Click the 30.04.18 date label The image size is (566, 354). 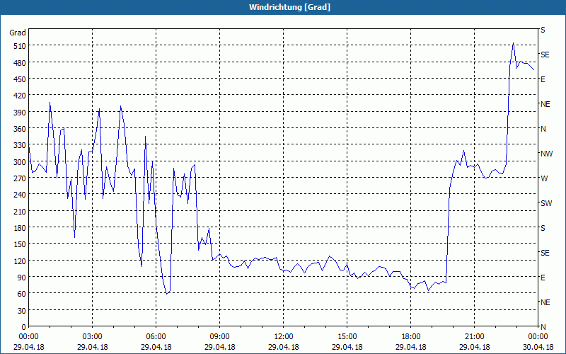pyautogui.click(x=538, y=347)
